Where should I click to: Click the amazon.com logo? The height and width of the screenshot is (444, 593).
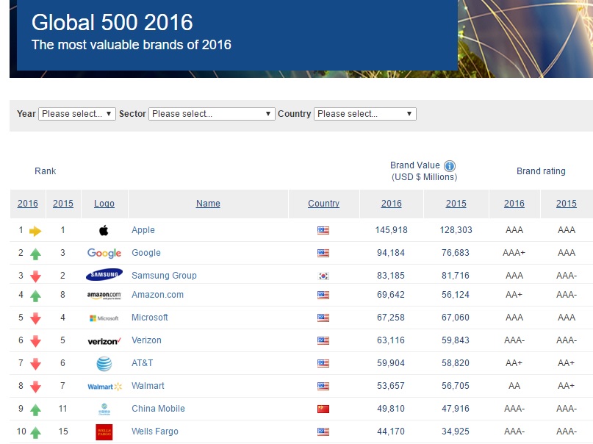click(104, 296)
